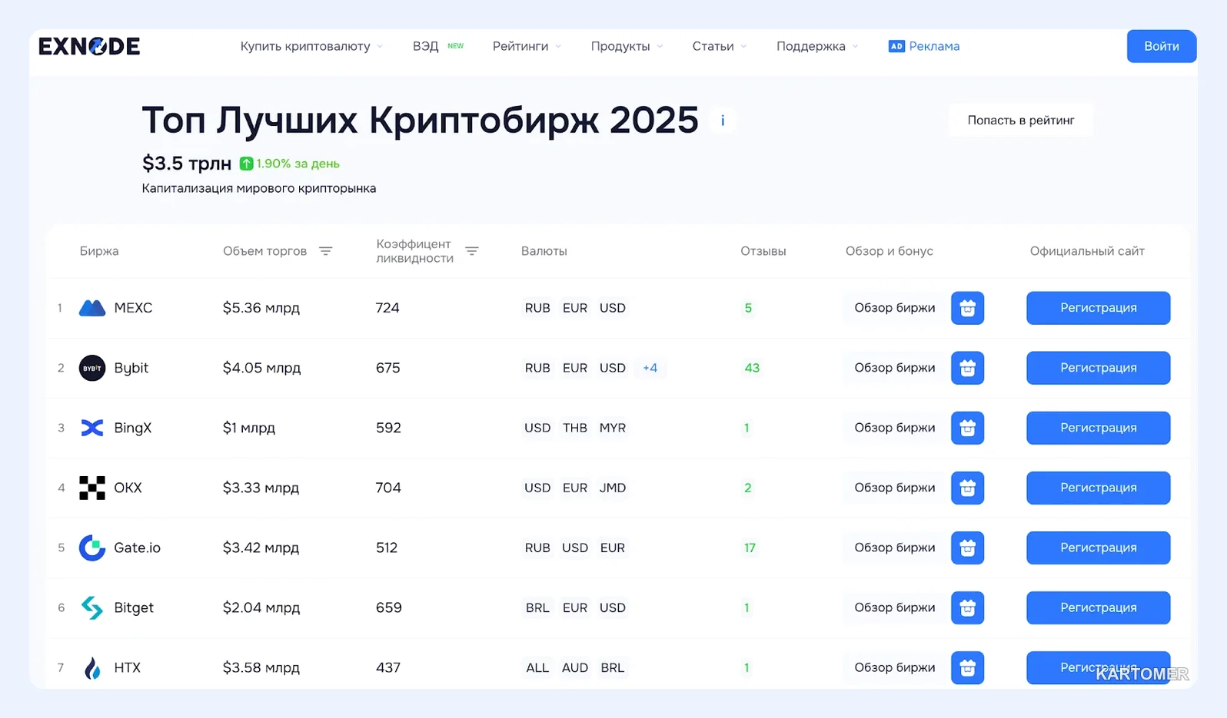Open the 'Реклама' advertising link

(924, 46)
